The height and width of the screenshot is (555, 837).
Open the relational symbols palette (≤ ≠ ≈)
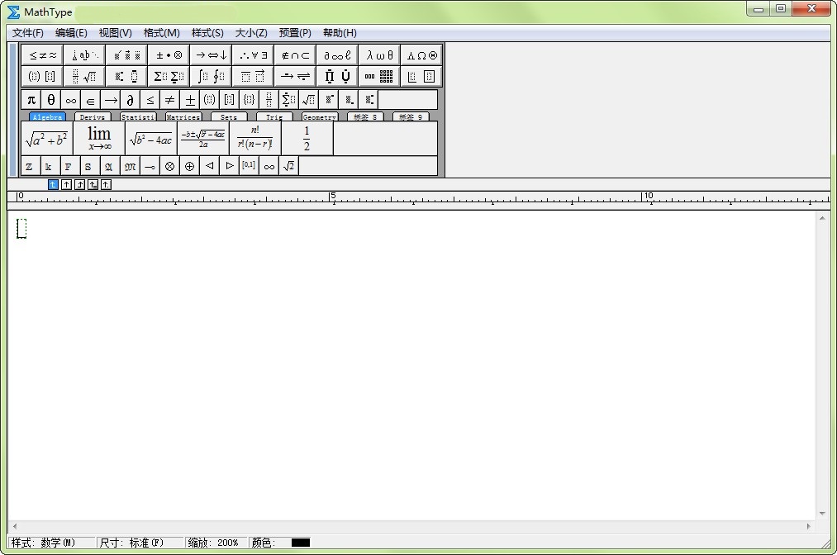(42, 55)
